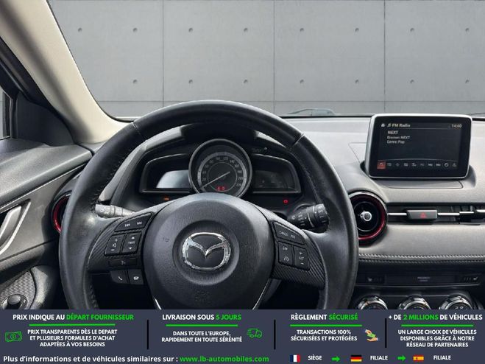485x364 pixels.
Task: Click the green arrow right of SIÈGE
Action: point(336,359)
